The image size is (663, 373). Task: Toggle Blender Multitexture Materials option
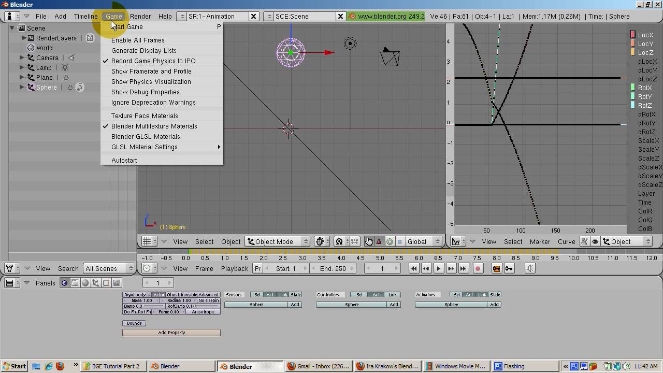pyautogui.click(x=154, y=126)
